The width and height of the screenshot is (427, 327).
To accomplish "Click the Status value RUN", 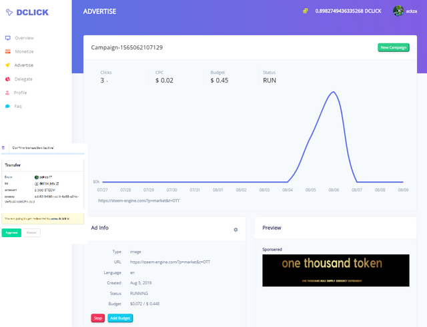I will tap(270, 81).
